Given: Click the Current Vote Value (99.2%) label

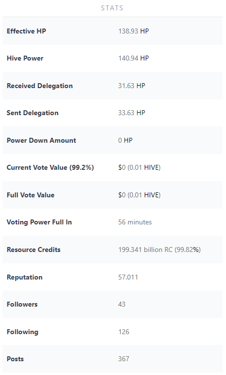Looking at the screenshot, I should [x=50, y=167].
